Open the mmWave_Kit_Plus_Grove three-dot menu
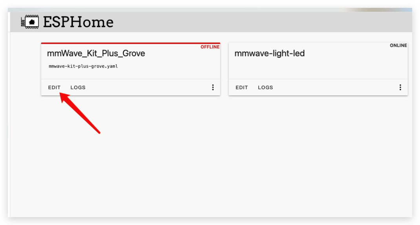Screen dimensions: 420x225 point(213,87)
